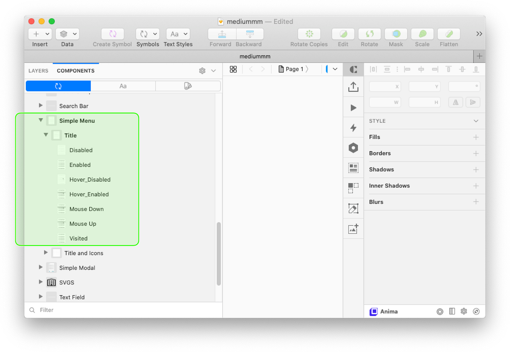This screenshot has height=352, width=510.
Task: Switch to the Text Styles Aa segment
Action: 123,86
